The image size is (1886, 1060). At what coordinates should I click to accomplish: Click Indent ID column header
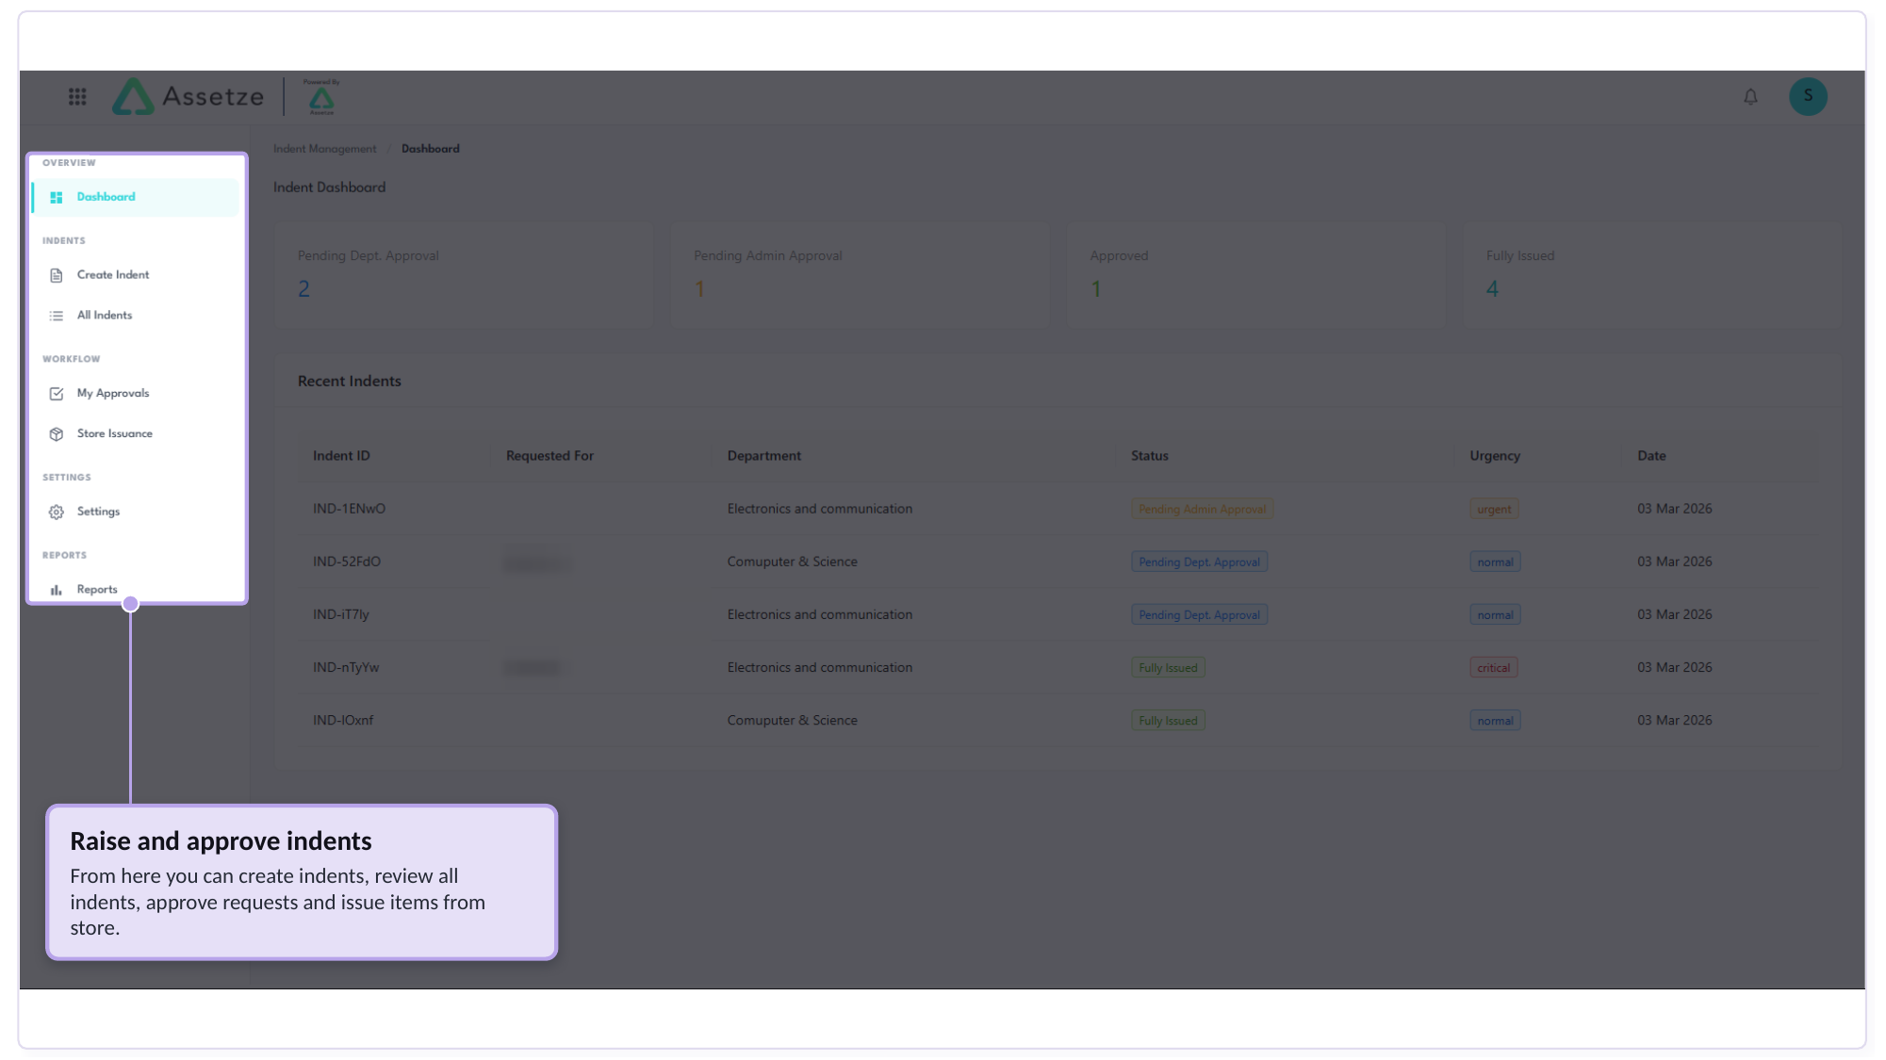[341, 456]
